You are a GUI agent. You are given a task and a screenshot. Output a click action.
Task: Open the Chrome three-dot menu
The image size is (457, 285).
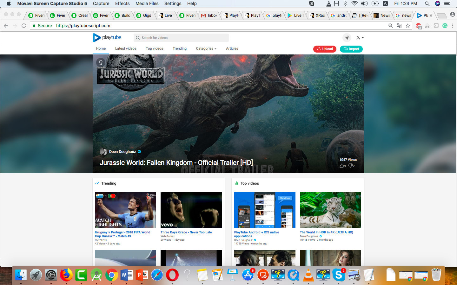coord(453,26)
